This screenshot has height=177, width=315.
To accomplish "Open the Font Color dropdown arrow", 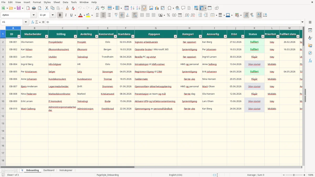I will click(84, 15).
